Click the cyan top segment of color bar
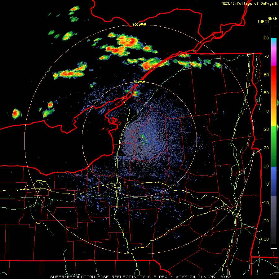Image resolution: width=279 pixels, height=279 pixels. tap(274, 41)
